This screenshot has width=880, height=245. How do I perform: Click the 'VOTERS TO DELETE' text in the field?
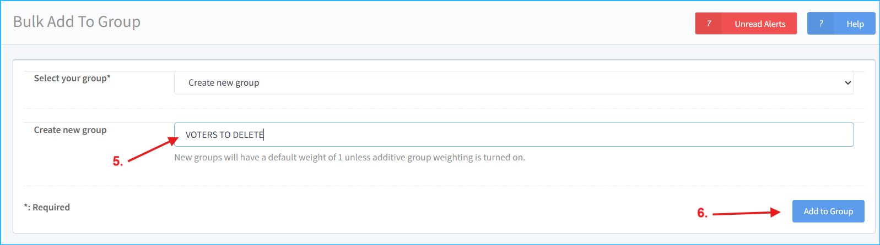pos(225,135)
